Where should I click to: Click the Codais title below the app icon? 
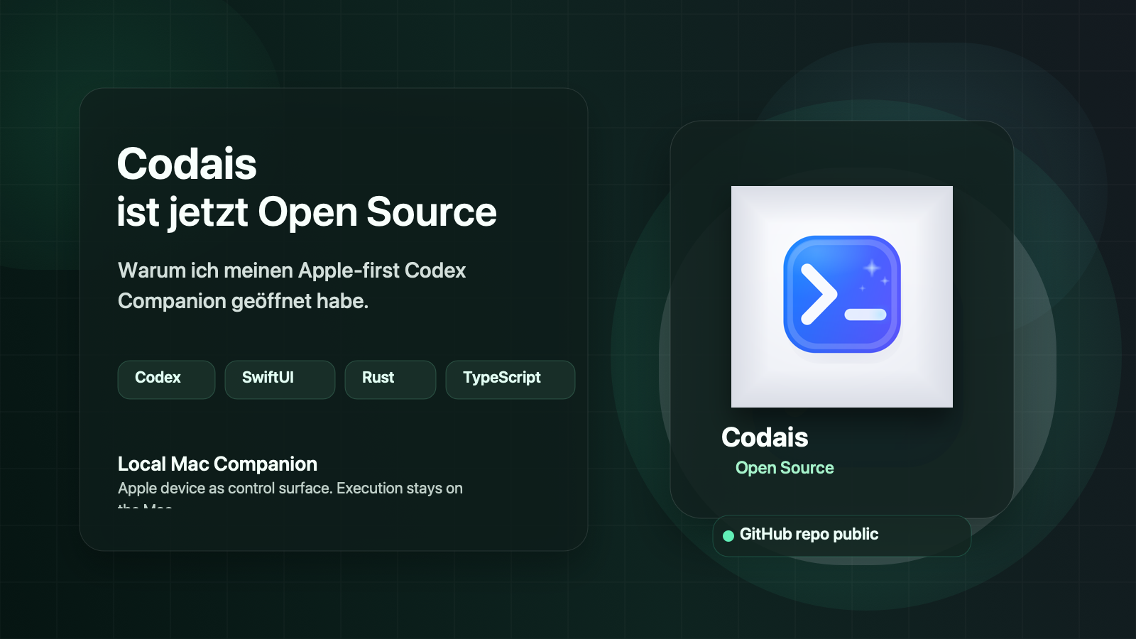point(765,437)
